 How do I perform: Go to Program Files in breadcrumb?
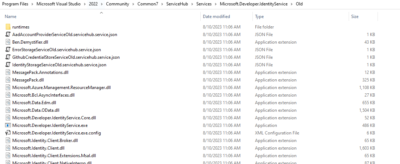click(x=15, y=4)
